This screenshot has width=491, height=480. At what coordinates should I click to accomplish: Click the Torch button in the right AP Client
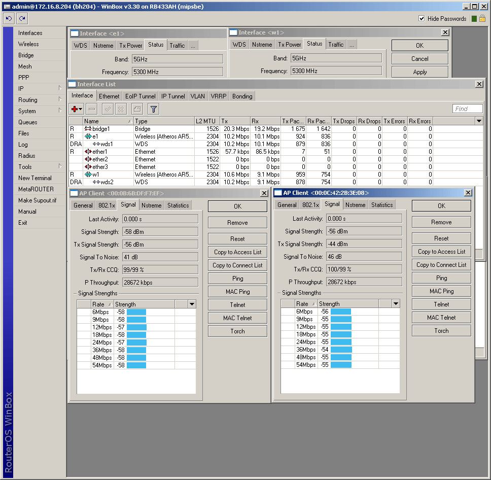pyautogui.click(x=441, y=331)
